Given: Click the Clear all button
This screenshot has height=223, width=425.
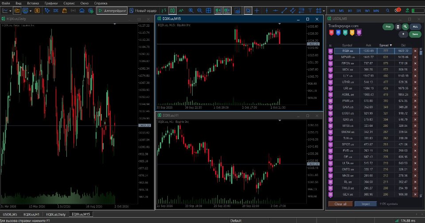Looking at the screenshot, I should pos(340,204).
